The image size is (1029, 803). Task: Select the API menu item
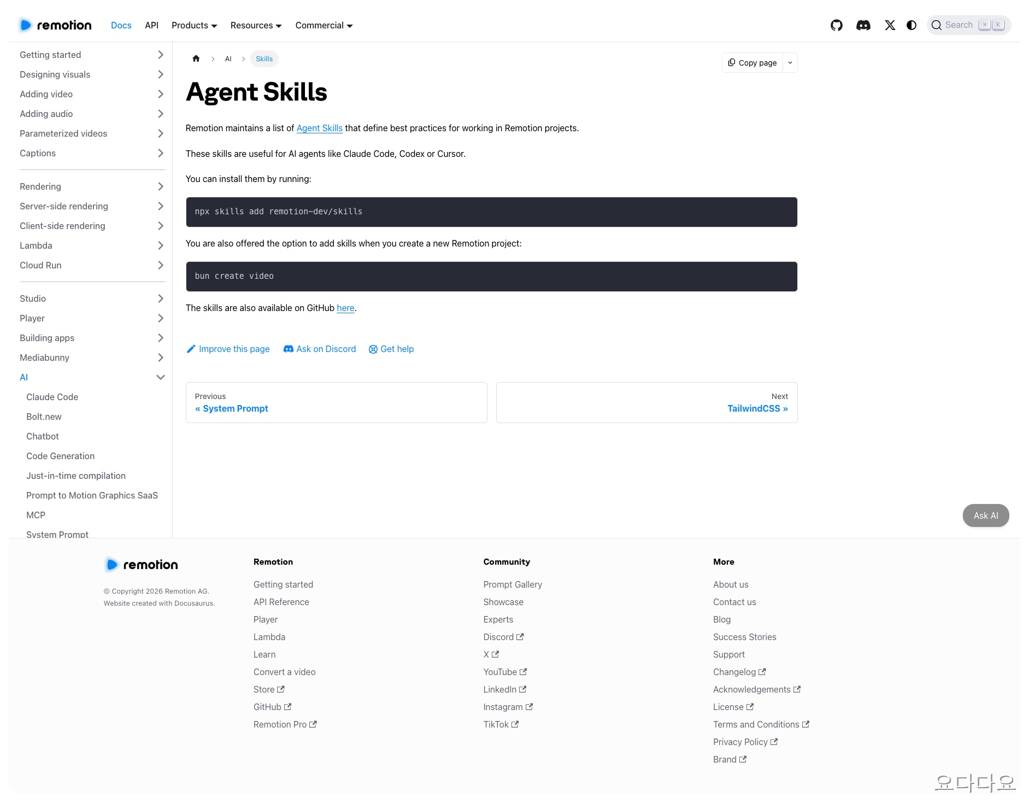(151, 25)
